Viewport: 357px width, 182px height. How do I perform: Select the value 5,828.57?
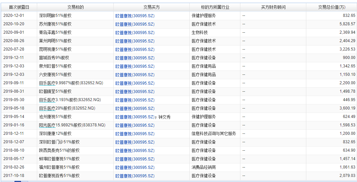click(x=347, y=24)
